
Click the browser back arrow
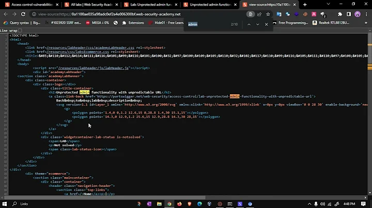[6, 14]
